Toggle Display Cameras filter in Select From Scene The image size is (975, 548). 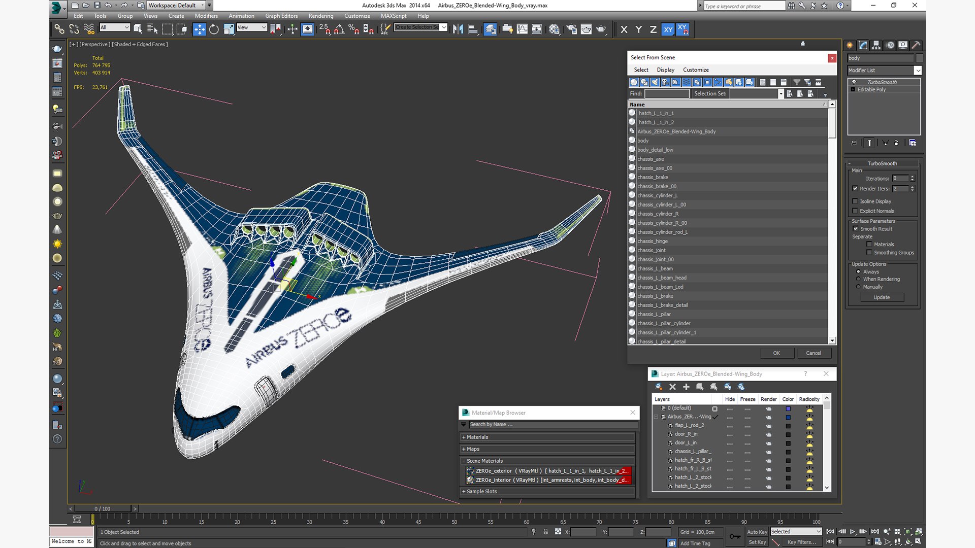click(665, 82)
